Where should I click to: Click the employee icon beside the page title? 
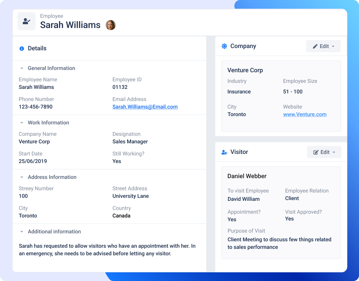coord(27,21)
